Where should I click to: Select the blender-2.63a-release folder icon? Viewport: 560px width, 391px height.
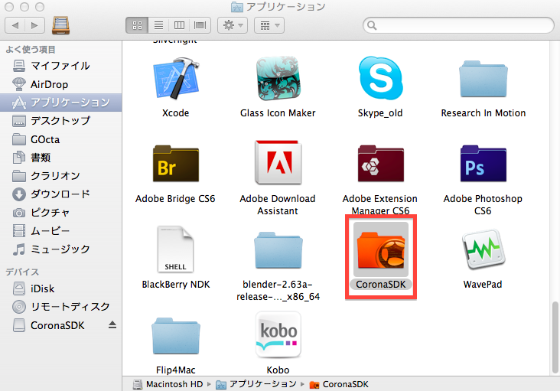(x=278, y=250)
